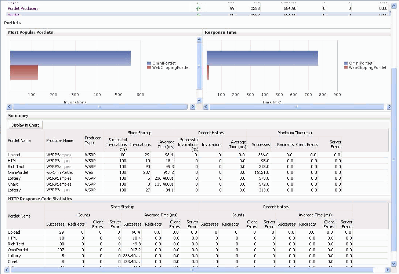
Task: Click the page's vertical scrollbar thumb on the right
Action: pyautogui.click(x=394, y=160)
